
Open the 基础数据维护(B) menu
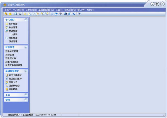[x=46, y=10]
